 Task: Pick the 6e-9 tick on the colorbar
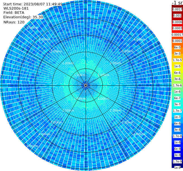tap(177, 149)
